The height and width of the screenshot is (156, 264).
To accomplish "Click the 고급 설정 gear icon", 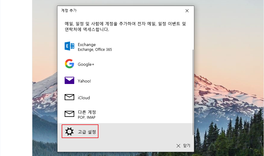I will click(x=69, y=131).
